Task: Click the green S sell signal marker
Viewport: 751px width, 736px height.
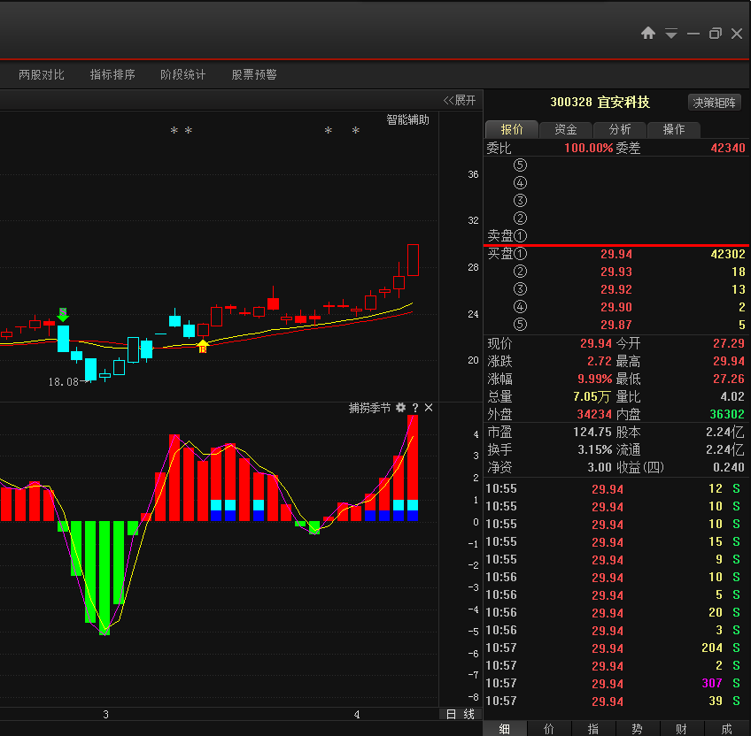Action: click(x=63, y=314)
